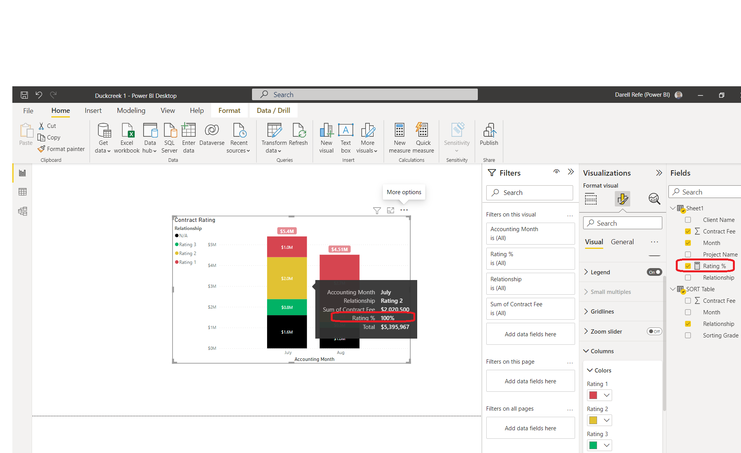Collapse the SORT Table tree
741x453 pixels.
(673, 289)
